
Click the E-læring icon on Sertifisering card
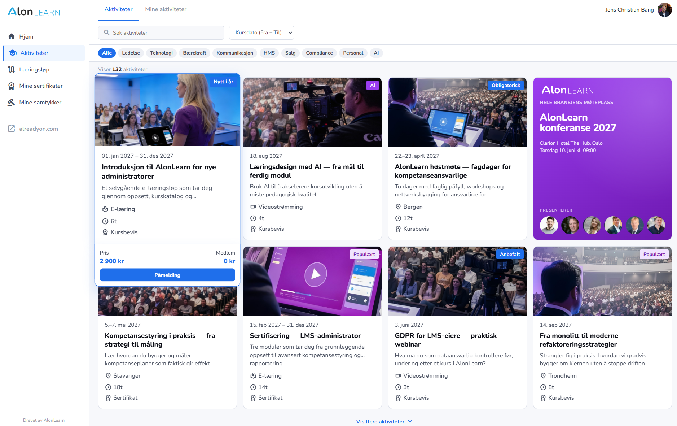[253, 376]
